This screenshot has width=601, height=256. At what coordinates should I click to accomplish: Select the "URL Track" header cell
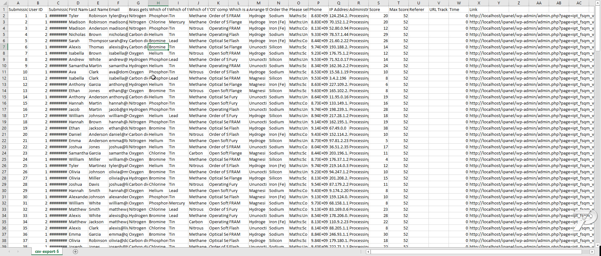(x=439, y=9)
